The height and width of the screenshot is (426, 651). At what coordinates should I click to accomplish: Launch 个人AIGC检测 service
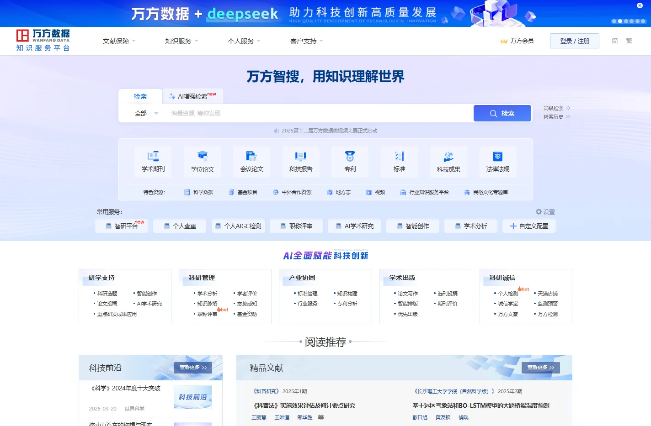click(x=238, y=226)
